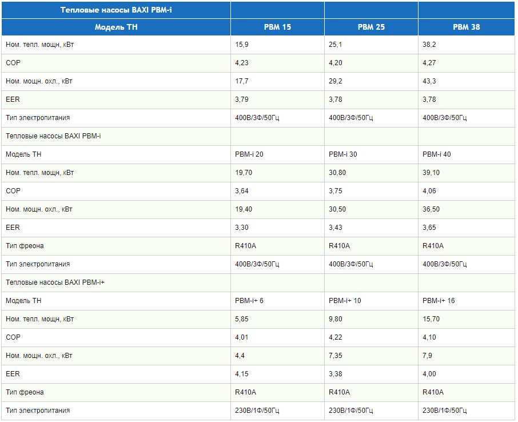Select the COP value 3,64
The width and height of the screenshot is (518, 422).
point(241,191)
